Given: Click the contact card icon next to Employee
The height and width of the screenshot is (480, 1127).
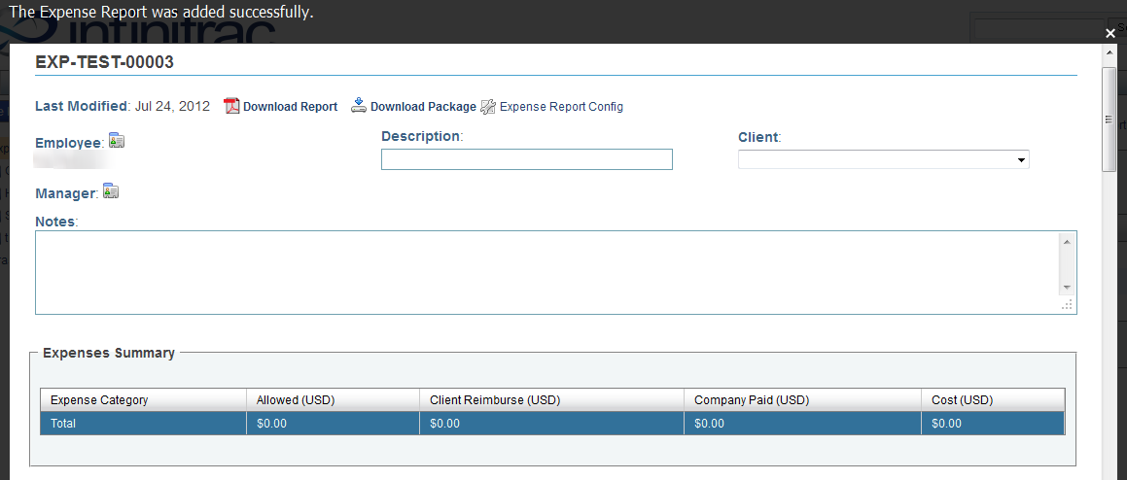Looking at the screenshot, I should (117, 140).
